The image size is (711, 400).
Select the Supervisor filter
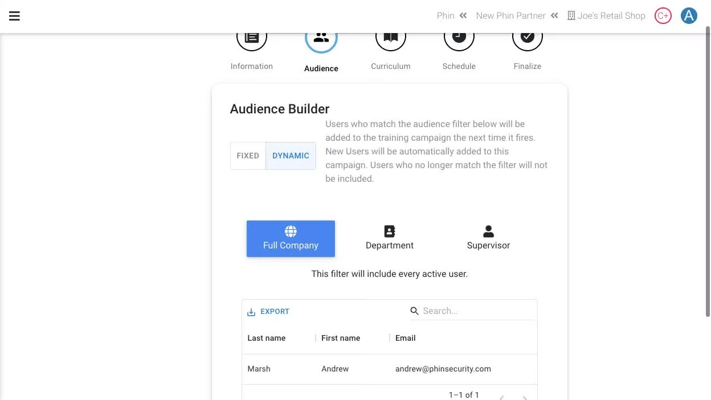click(x=488, y=239)
